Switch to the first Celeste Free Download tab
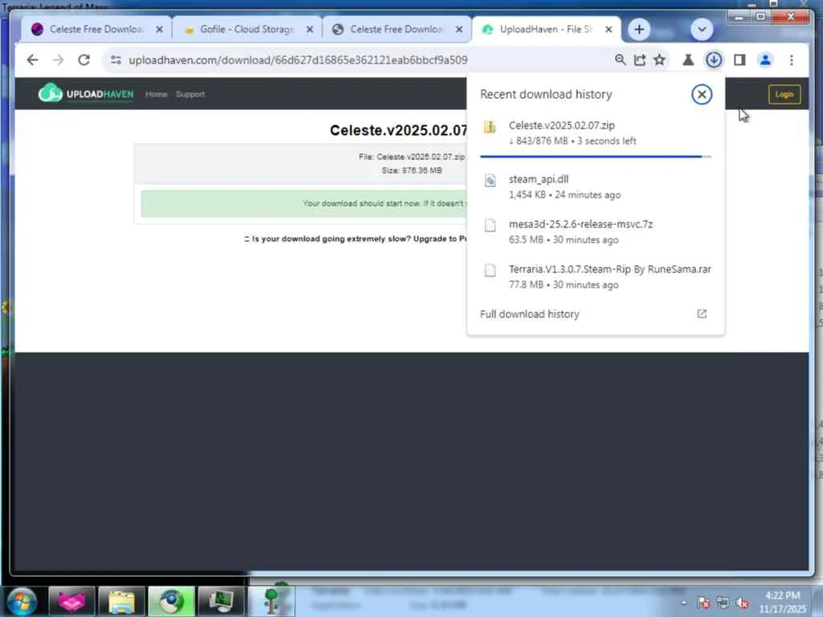Screen dimensions: 823x617 [x=96, y=30]
